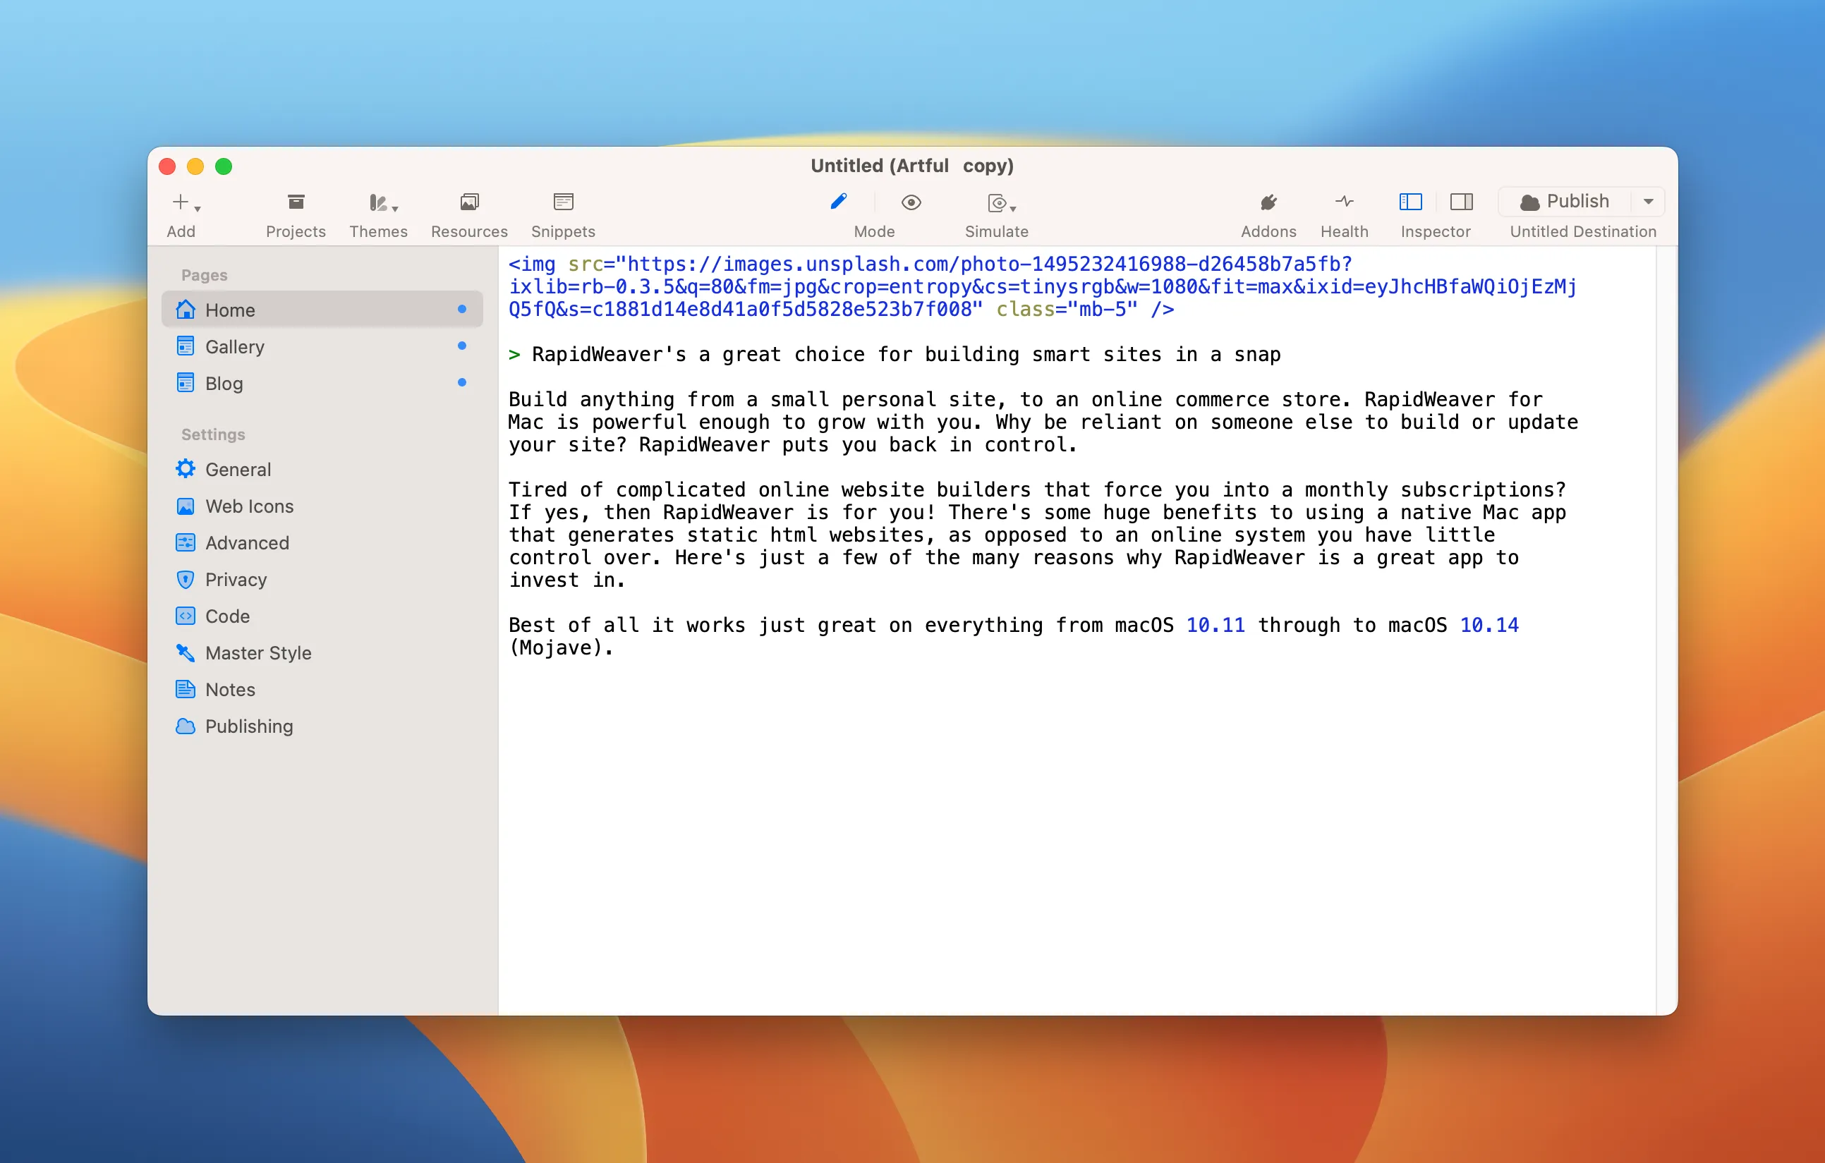Select the Gallery page
This screenshot has width=1825, height=1163.
234,347
